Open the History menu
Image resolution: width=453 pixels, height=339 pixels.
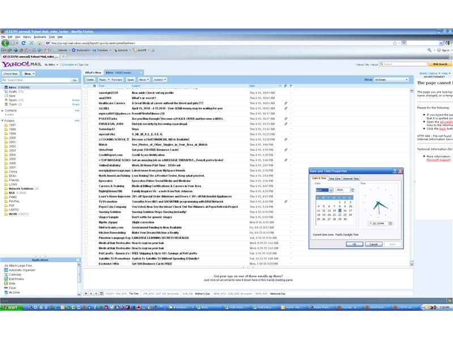(27, 37)
